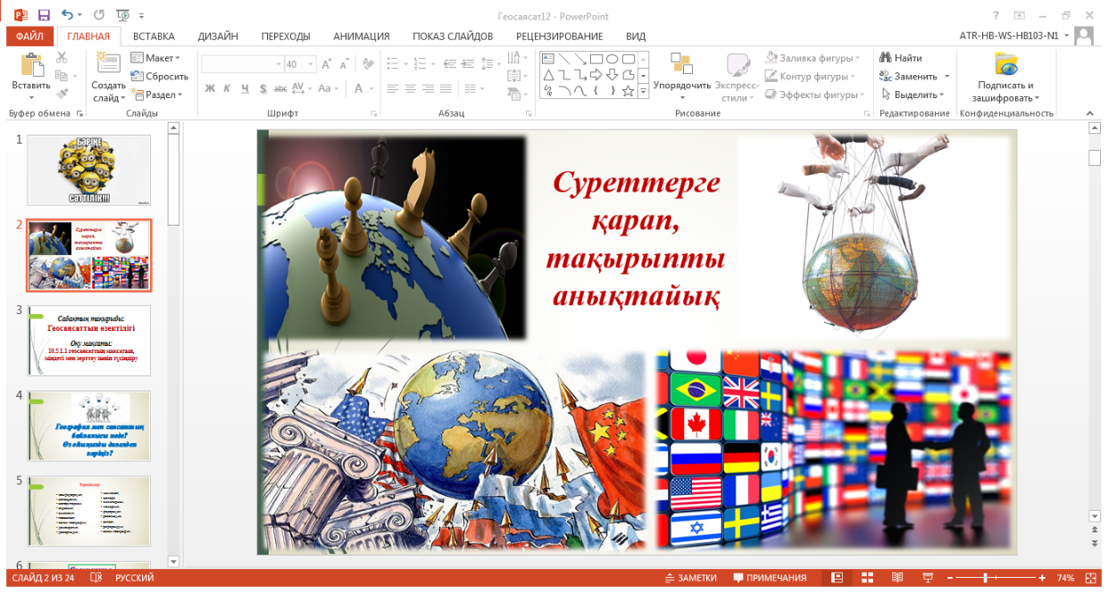Click the spell check icon in status bar
Image resolution: width=1108 pixels, height=593 pixels.
[96, 578]
